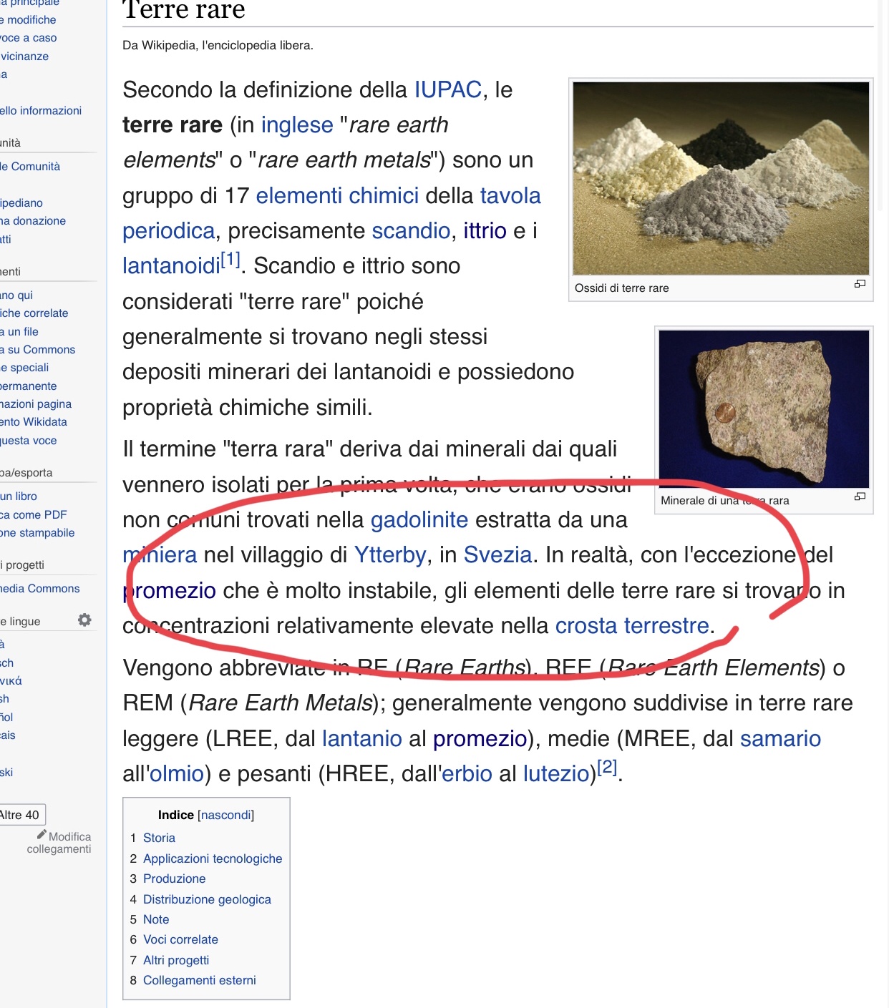Visit the lantanoidi article link
The height and width of the screenshot is (1008, 889).
171,266
